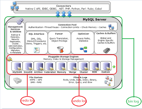This screenshot has width=142, height=109.
Task: Click the SQL Interface chart icon
Action: click(37, 50)
